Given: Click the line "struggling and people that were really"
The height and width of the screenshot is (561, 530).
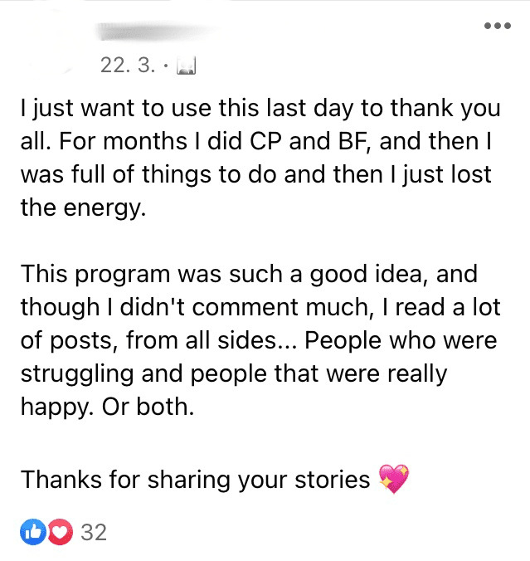Looking at the screenshot, I should pos(234,373).
